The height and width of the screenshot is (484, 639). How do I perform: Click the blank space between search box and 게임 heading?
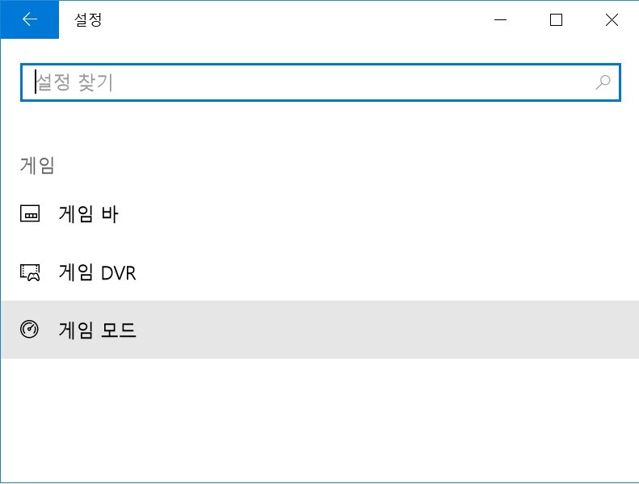point(319,128)
